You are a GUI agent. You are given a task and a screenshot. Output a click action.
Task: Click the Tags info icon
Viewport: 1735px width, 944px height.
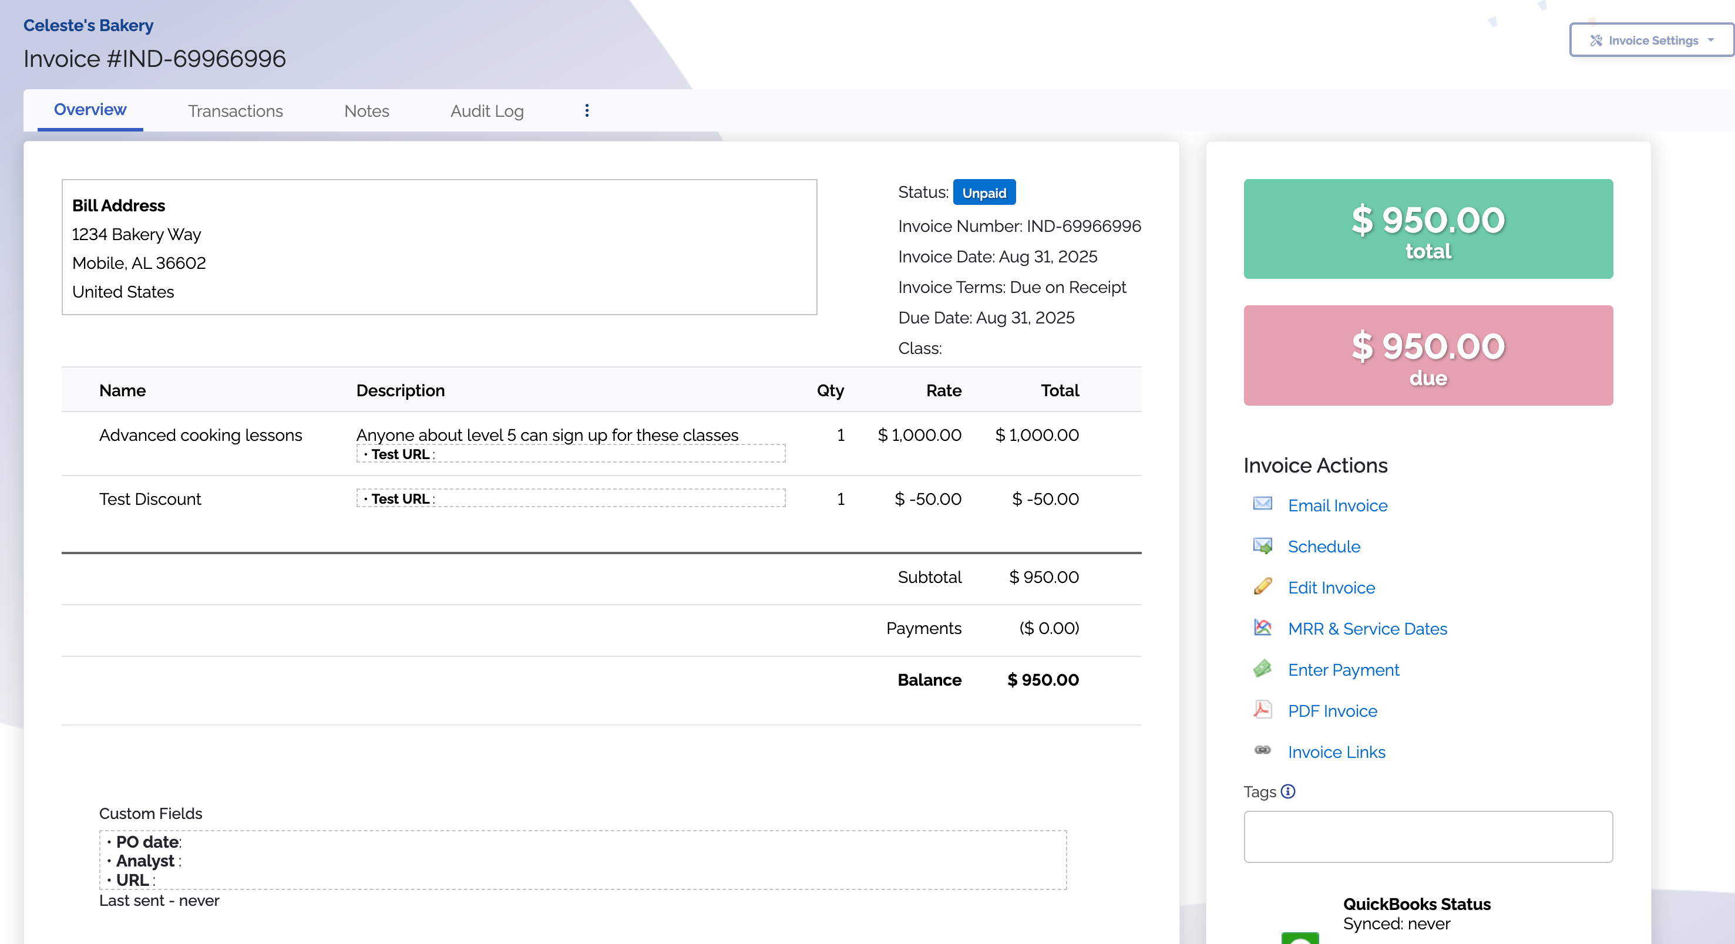click(x=1288, y=792)
